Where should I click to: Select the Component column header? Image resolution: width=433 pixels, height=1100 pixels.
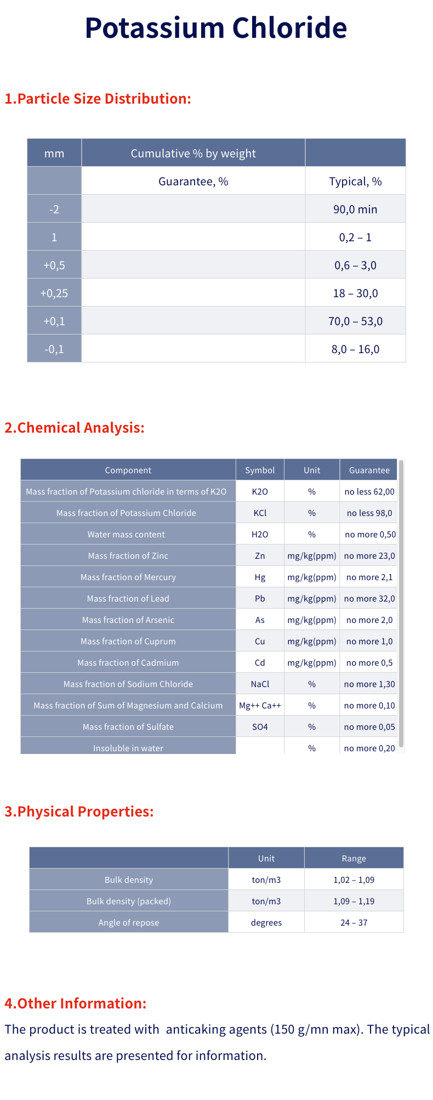click(x=128, y=470)
